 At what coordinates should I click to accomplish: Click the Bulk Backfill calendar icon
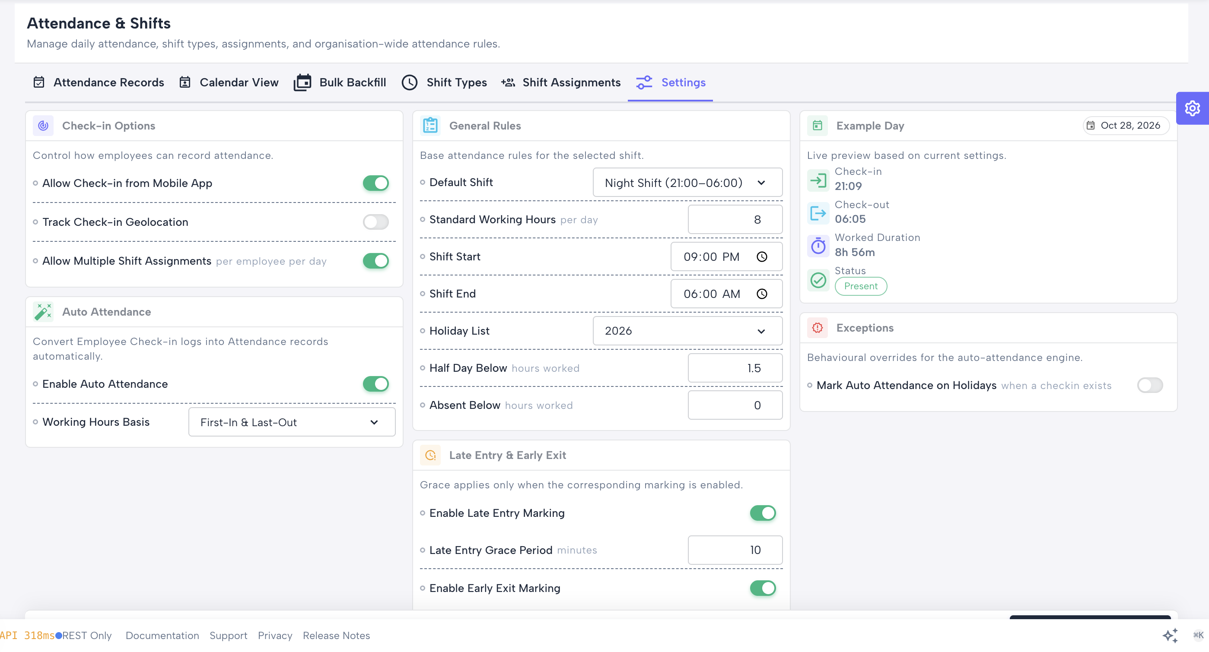(302, 82)
